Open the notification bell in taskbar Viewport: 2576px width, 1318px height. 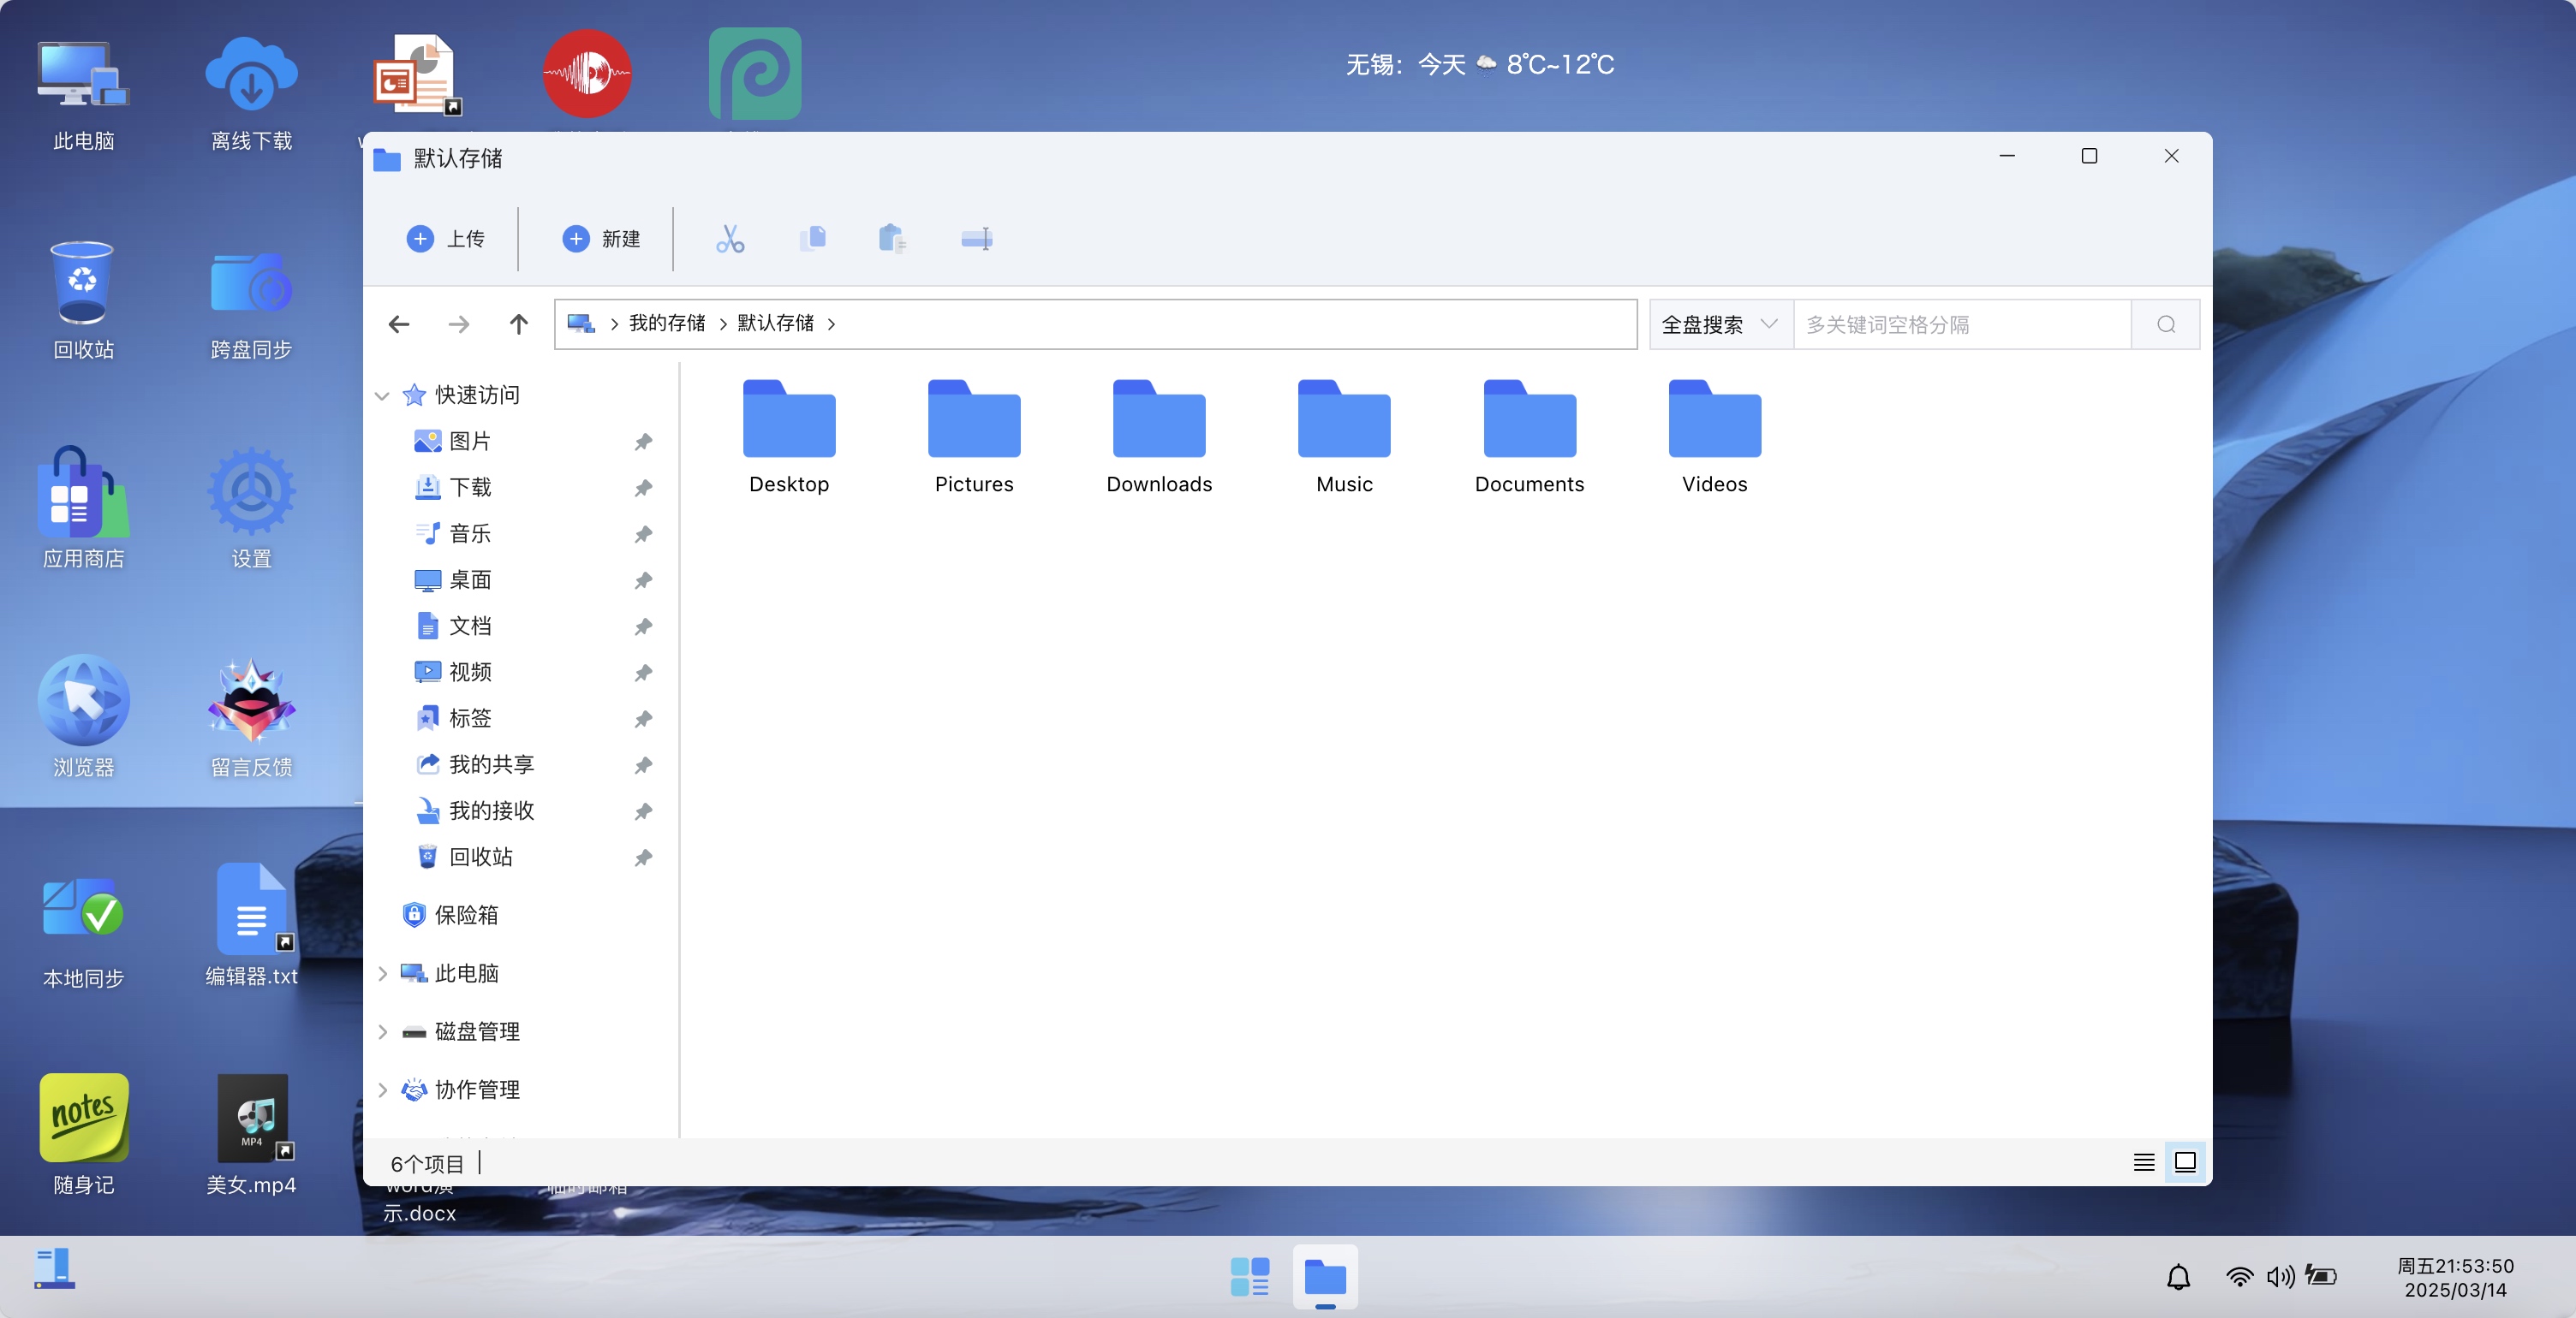pos(2178,1277)
